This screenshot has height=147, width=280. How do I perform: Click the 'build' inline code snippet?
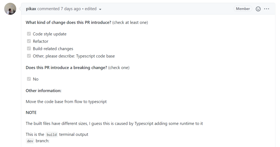[52, 135]
